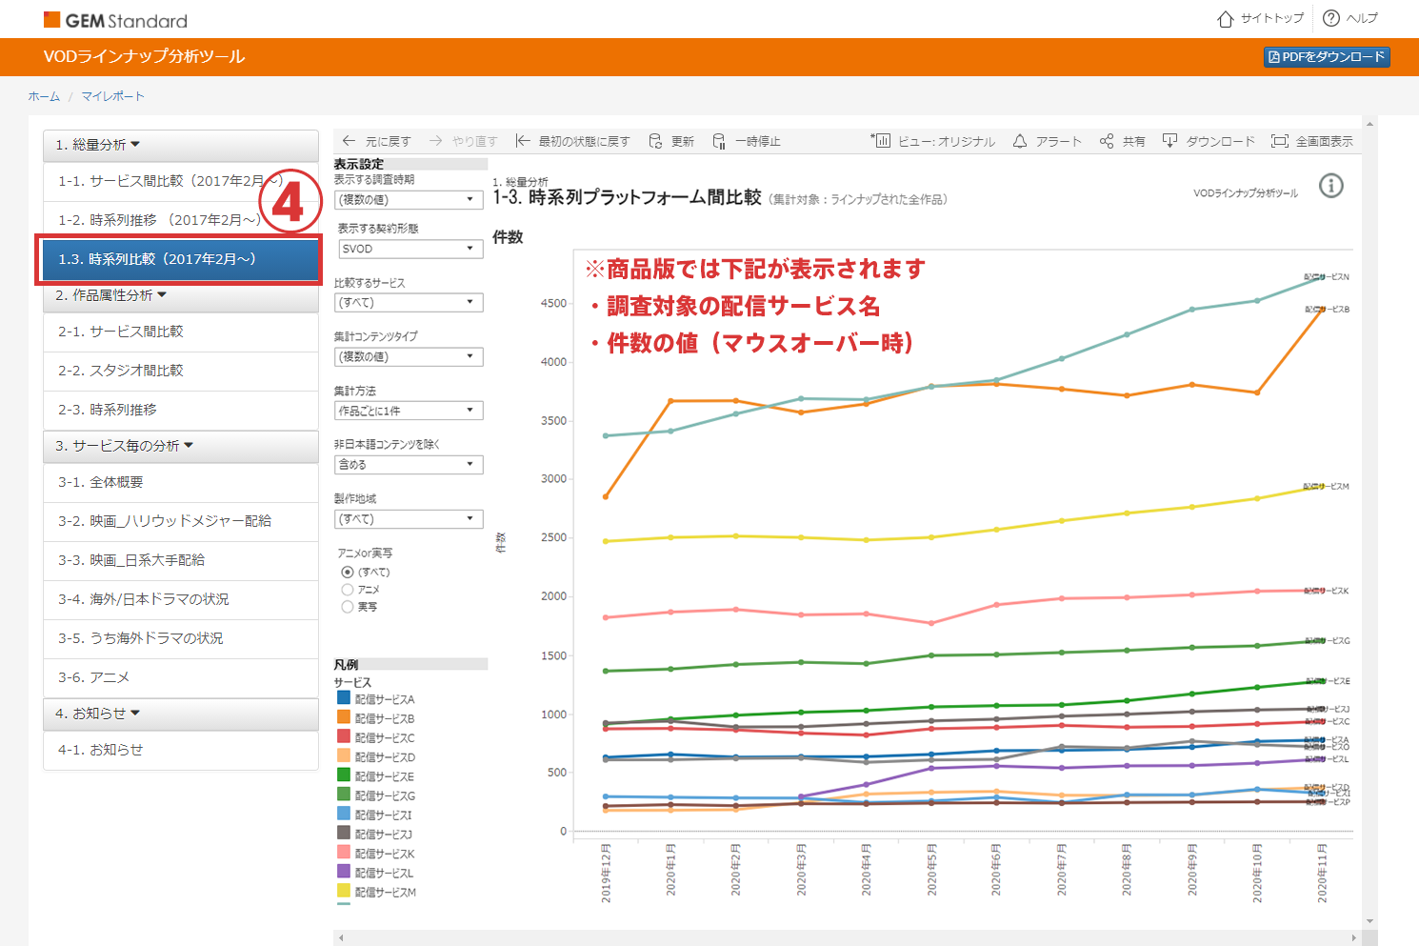Image resolution: width=1419 pixels, height=946 pixels.
Task: Open 3-3. 映画_日系大手配給 item
Action: [x=181, y=560]
